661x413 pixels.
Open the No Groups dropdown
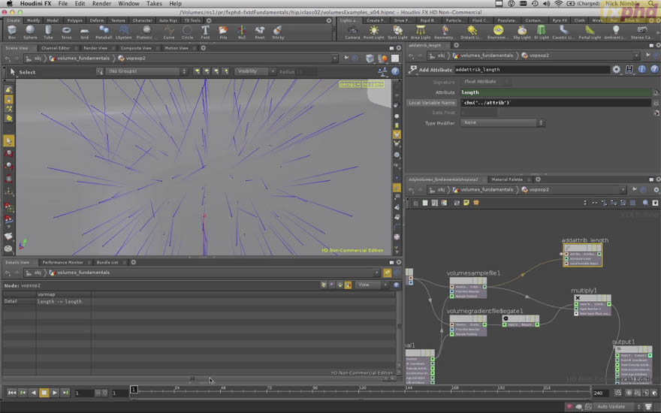tap(146, 71)
